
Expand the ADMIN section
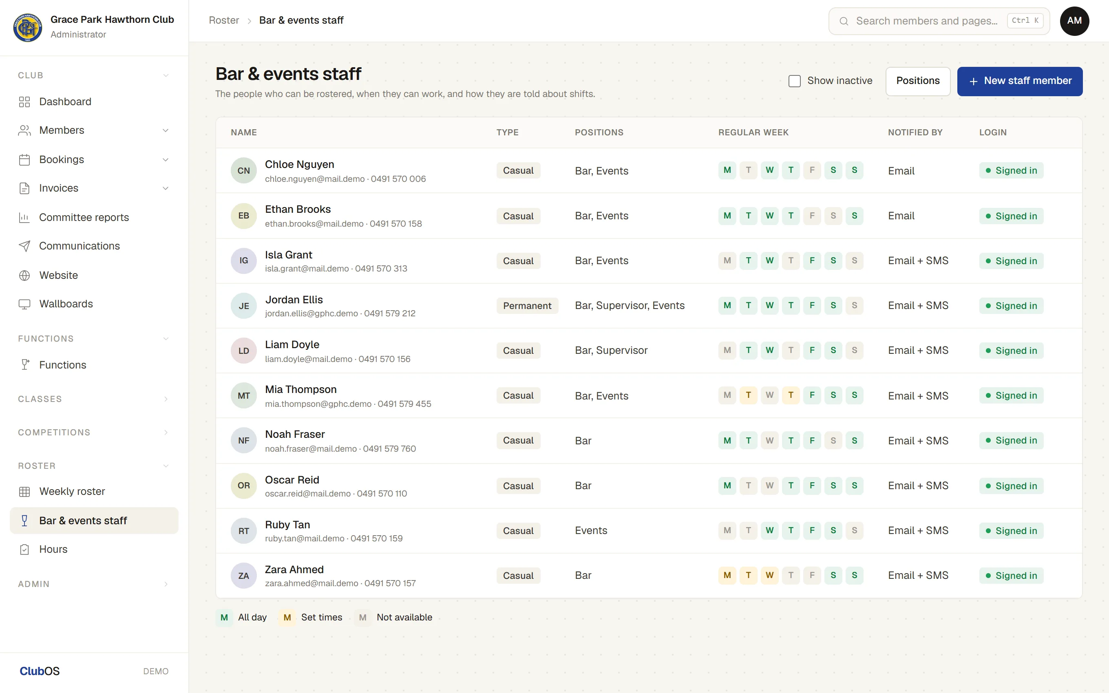94,585
